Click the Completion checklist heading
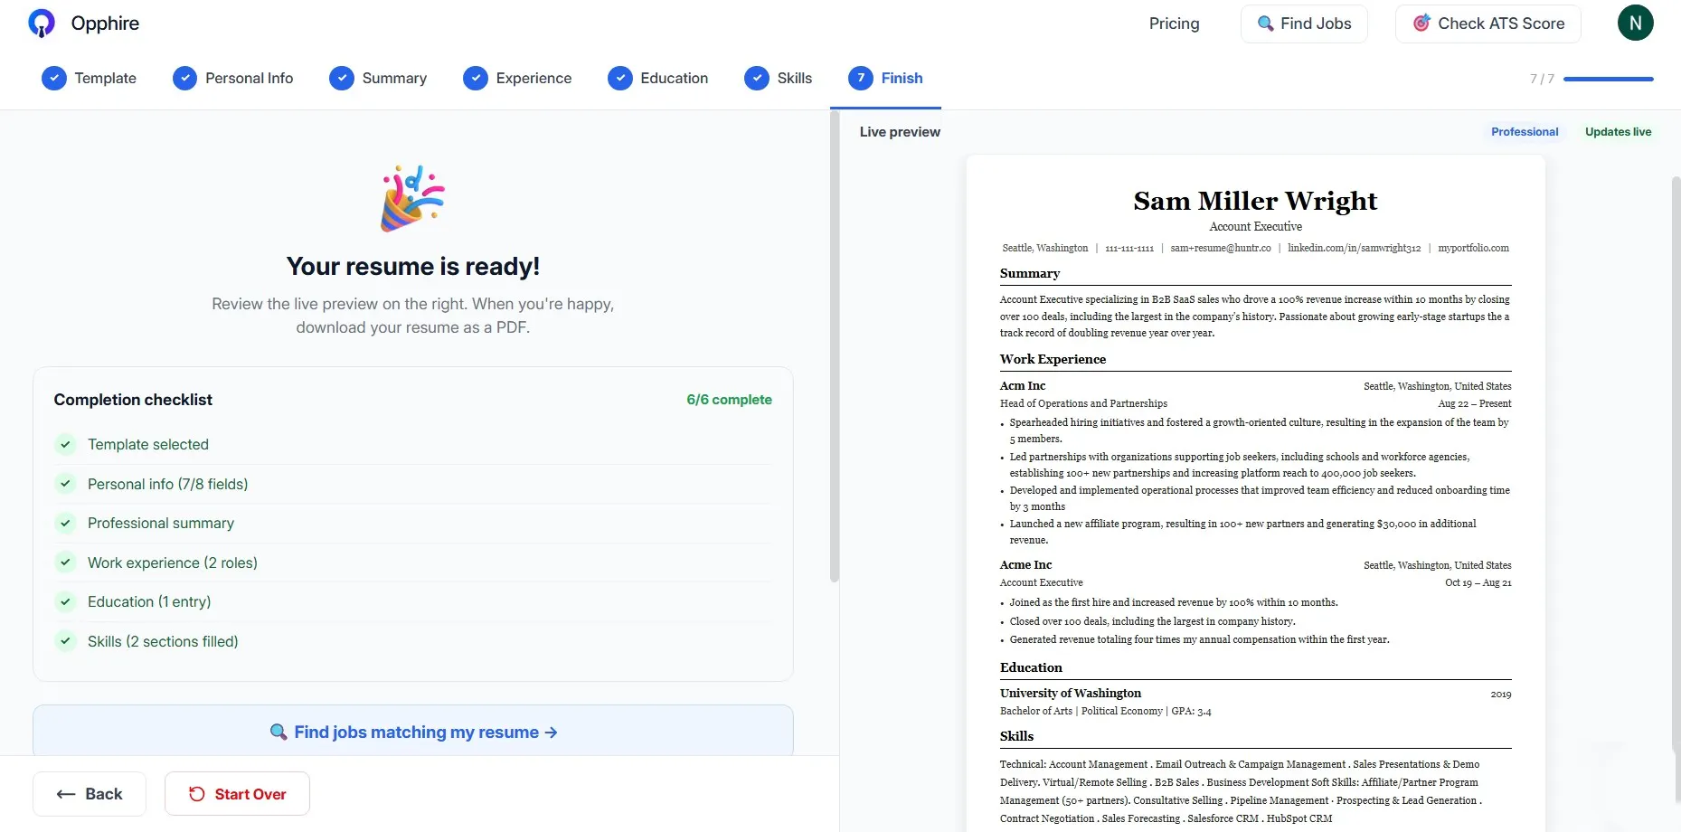This screenshot has width=1681, height=832. pos(133,400)
